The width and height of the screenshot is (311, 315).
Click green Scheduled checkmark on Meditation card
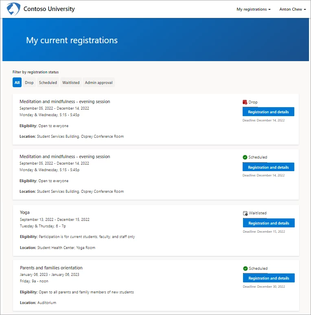click(245, 157)
